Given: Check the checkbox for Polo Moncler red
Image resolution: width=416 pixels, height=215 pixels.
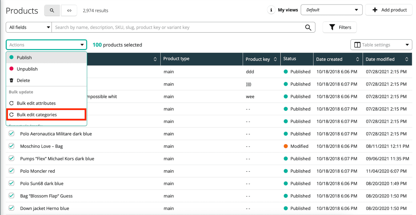Looking at the screenshot, I should tap(11, 171).
